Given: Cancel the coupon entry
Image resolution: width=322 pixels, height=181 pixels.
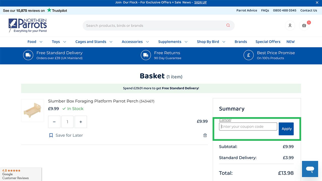Looking at the screenshot, I should 225,120.
